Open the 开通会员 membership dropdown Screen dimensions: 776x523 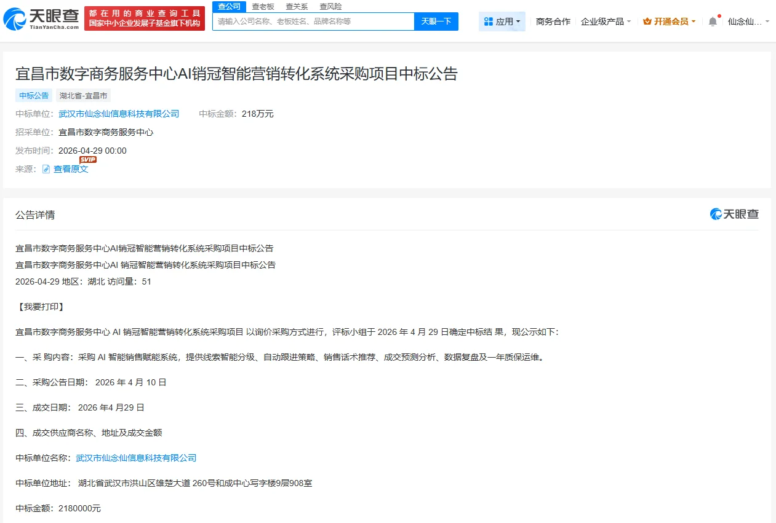click(670, 22)
